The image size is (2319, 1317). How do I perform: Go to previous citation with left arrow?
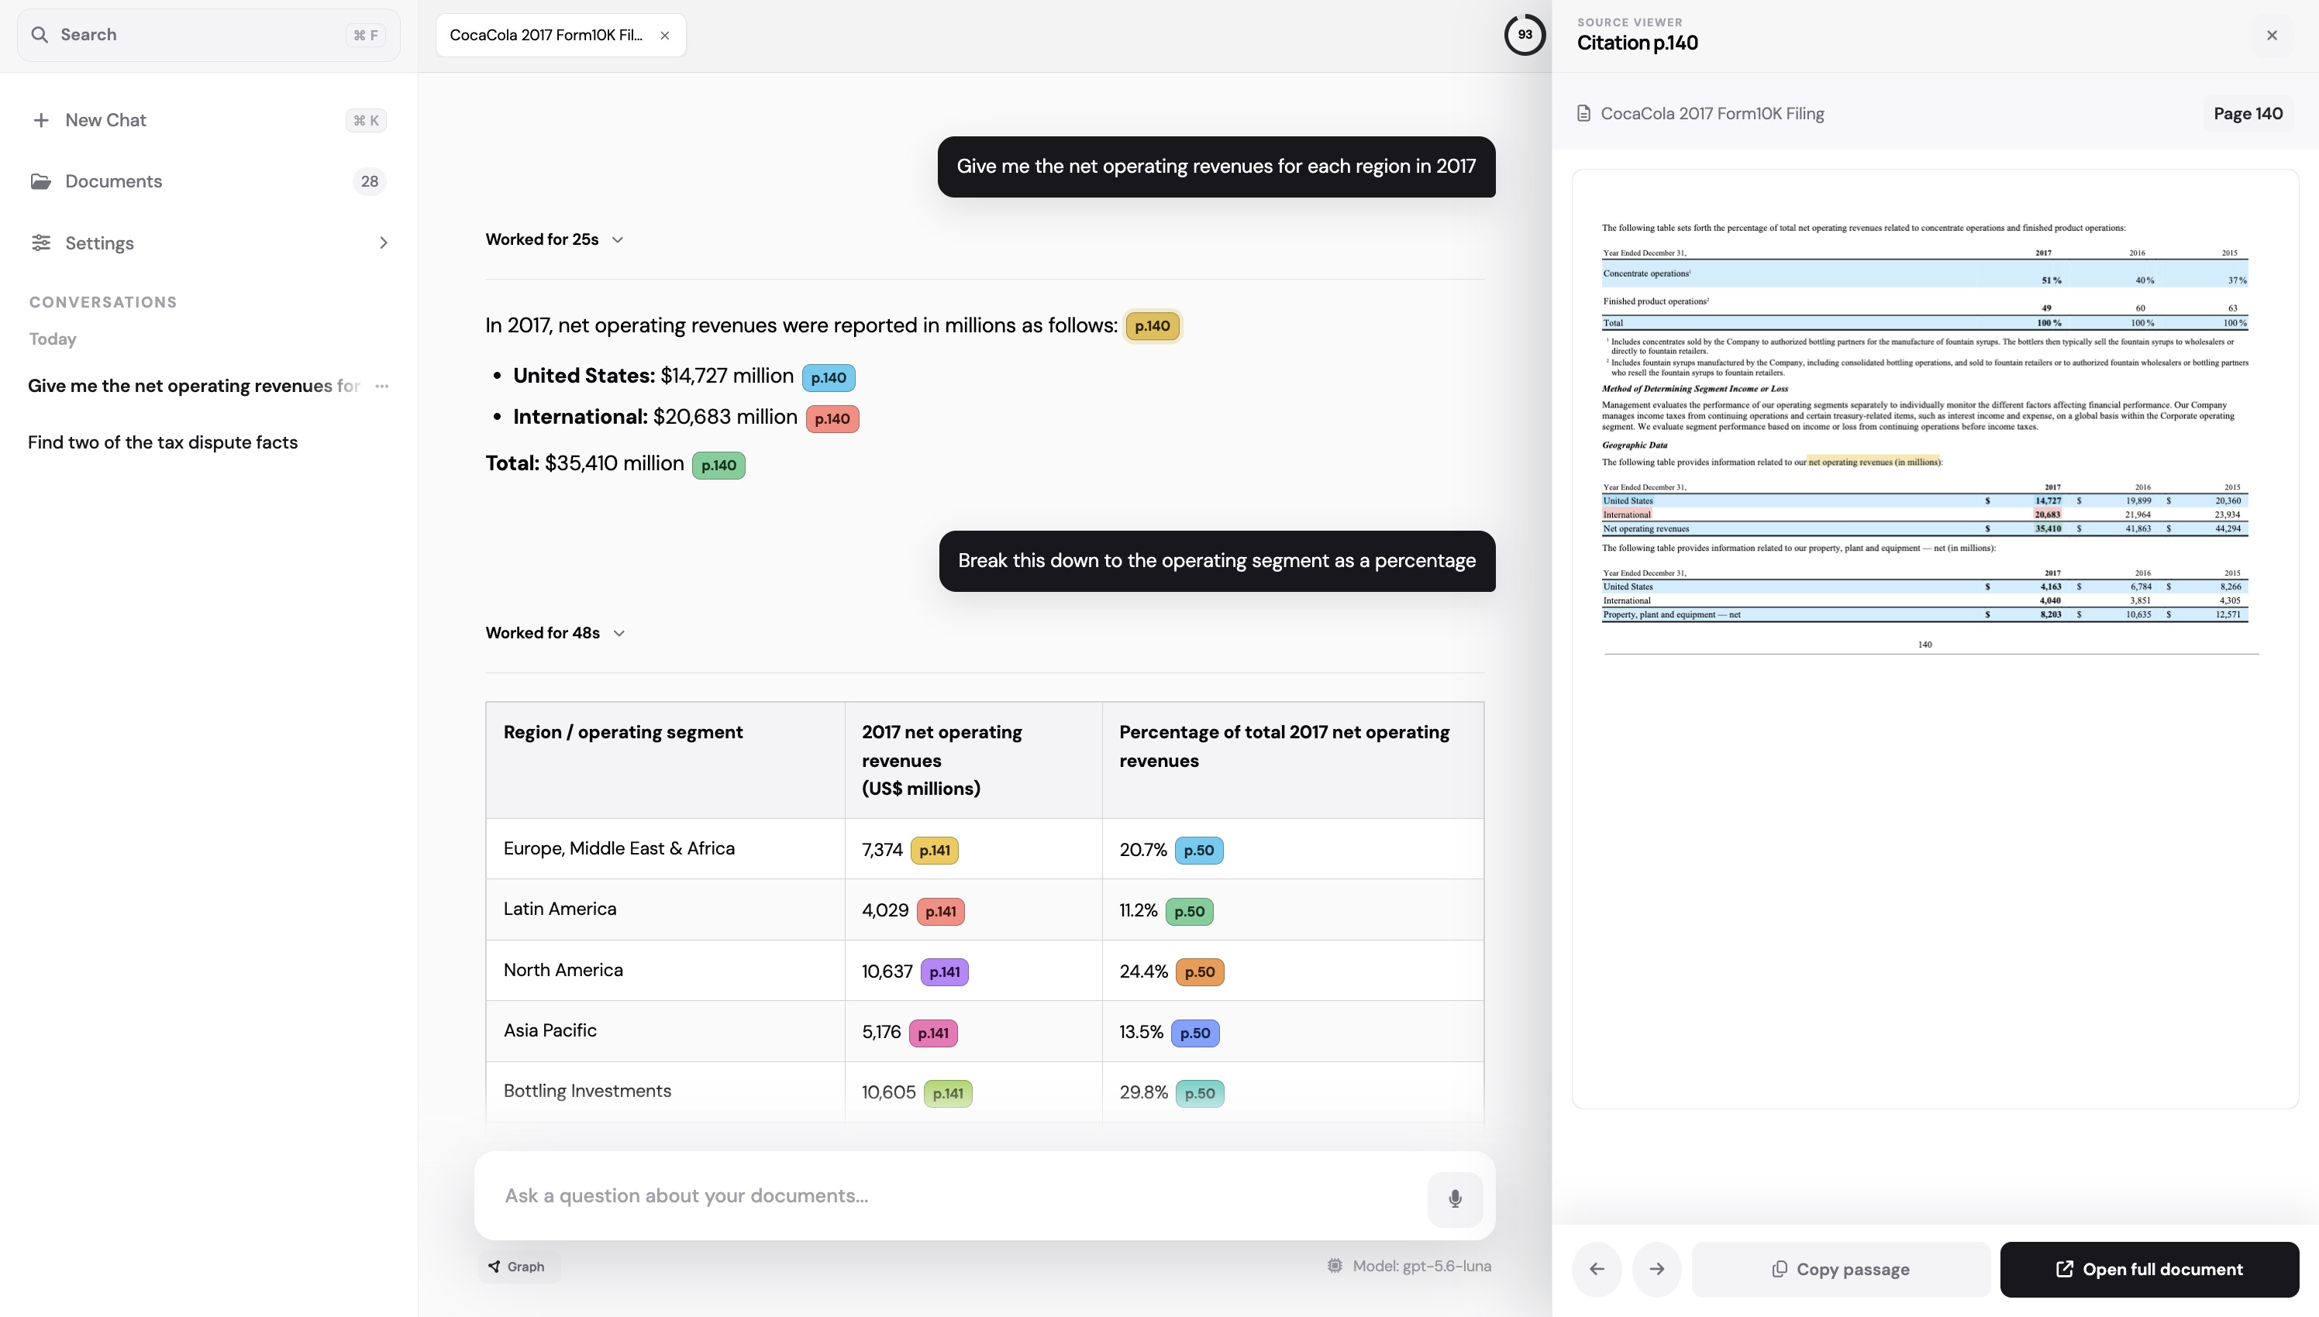point(1597,1269)
